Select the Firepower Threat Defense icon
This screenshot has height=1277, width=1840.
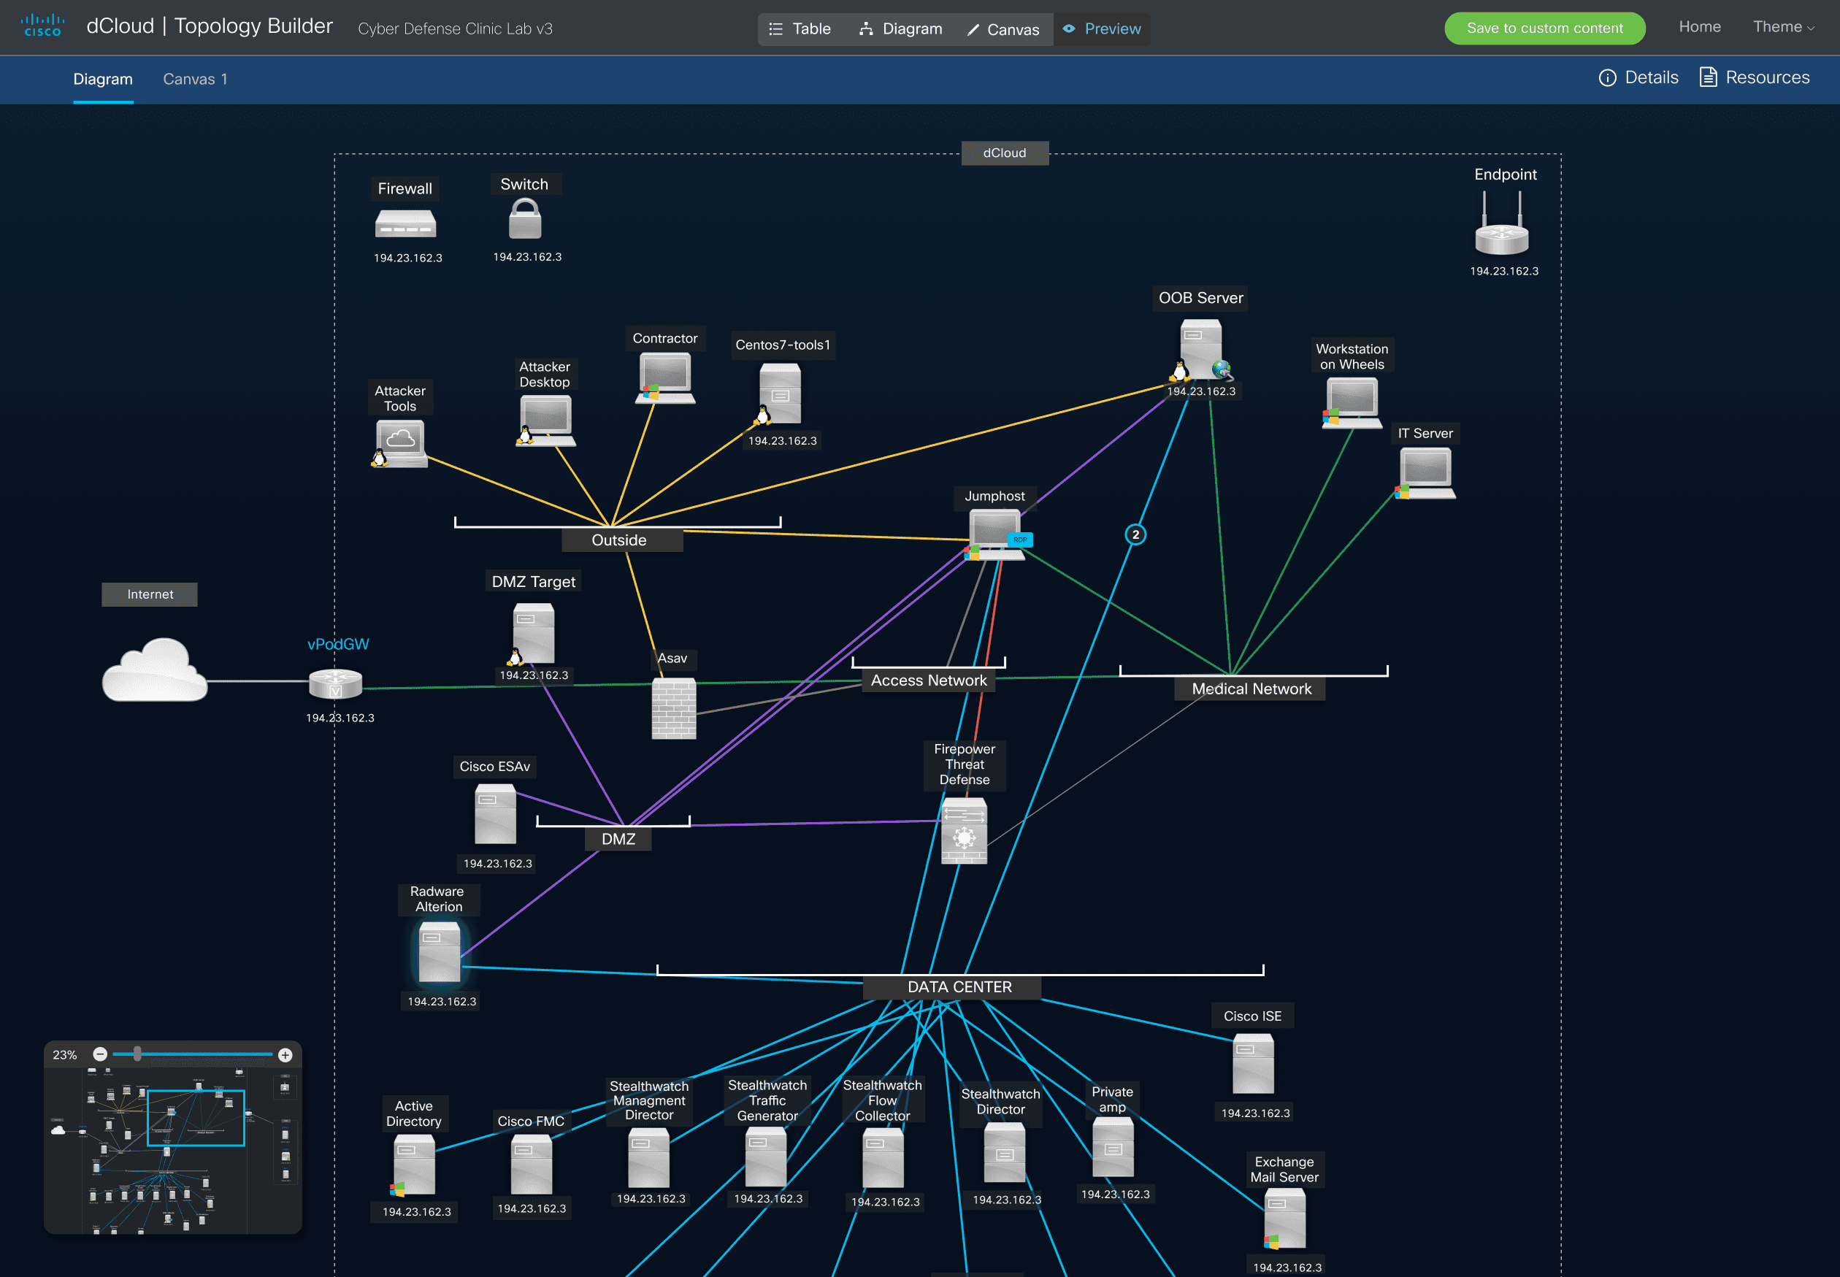[964, 831]
